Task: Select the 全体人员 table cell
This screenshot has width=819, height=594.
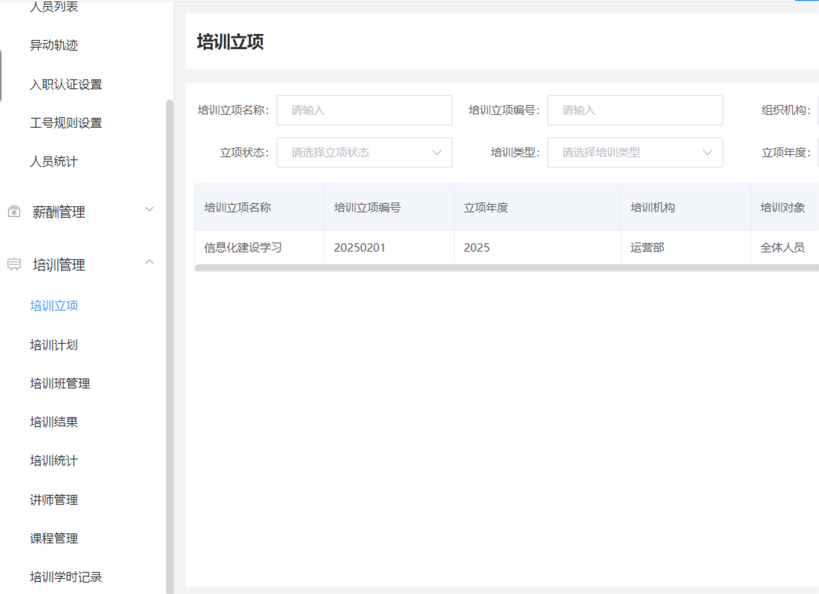Action: coord(785,248)
